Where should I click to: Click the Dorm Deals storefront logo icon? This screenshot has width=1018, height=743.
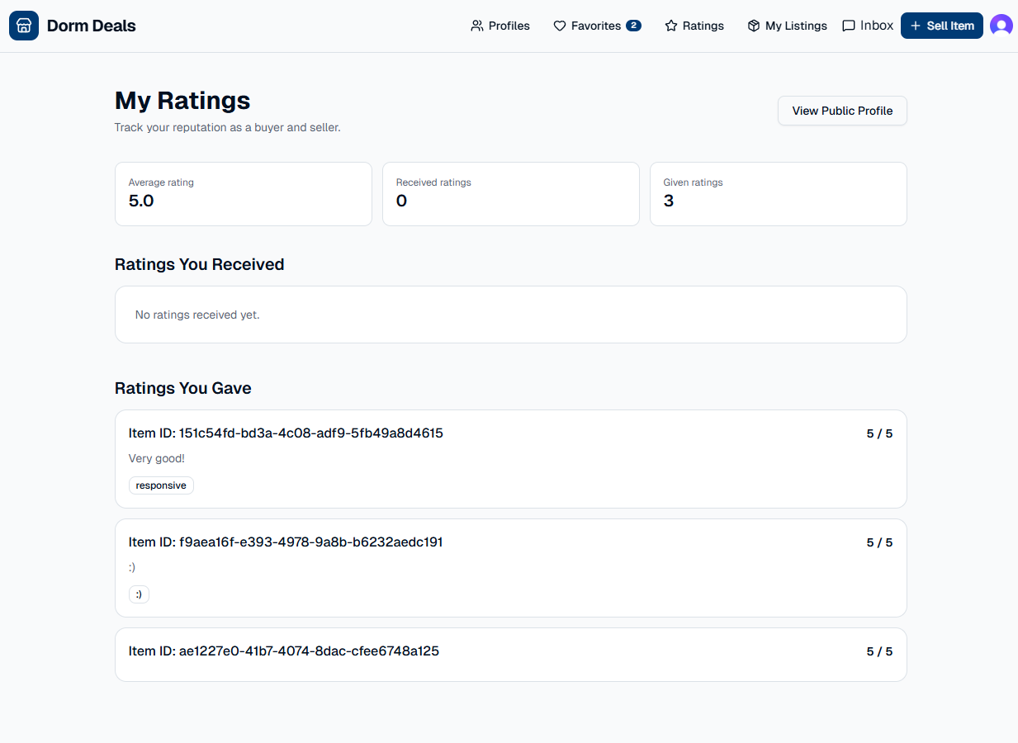pos(24,26)
